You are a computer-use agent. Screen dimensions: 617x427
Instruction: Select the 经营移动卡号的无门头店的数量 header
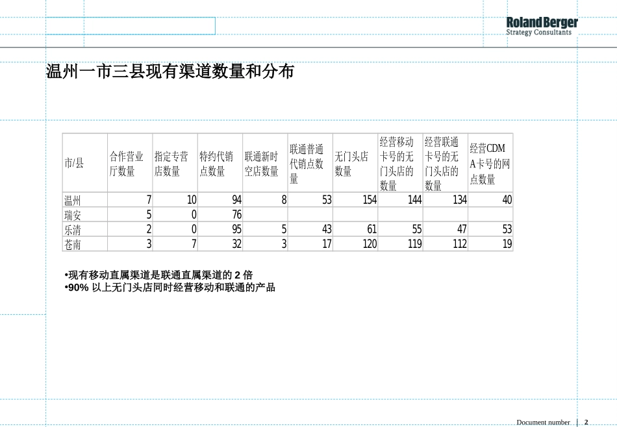click(x=400, y=163)
